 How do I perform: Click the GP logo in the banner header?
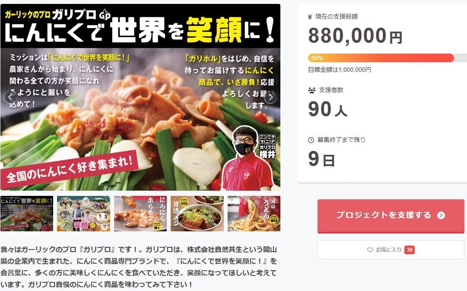pyautogui.click(x=105, y=15)
